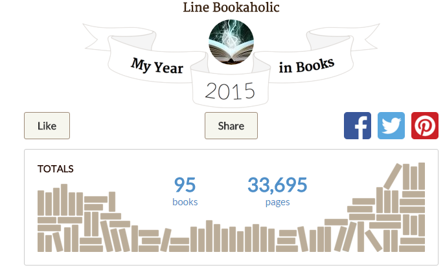Pin this page with Pinterest icon

[x=425, y=126]
